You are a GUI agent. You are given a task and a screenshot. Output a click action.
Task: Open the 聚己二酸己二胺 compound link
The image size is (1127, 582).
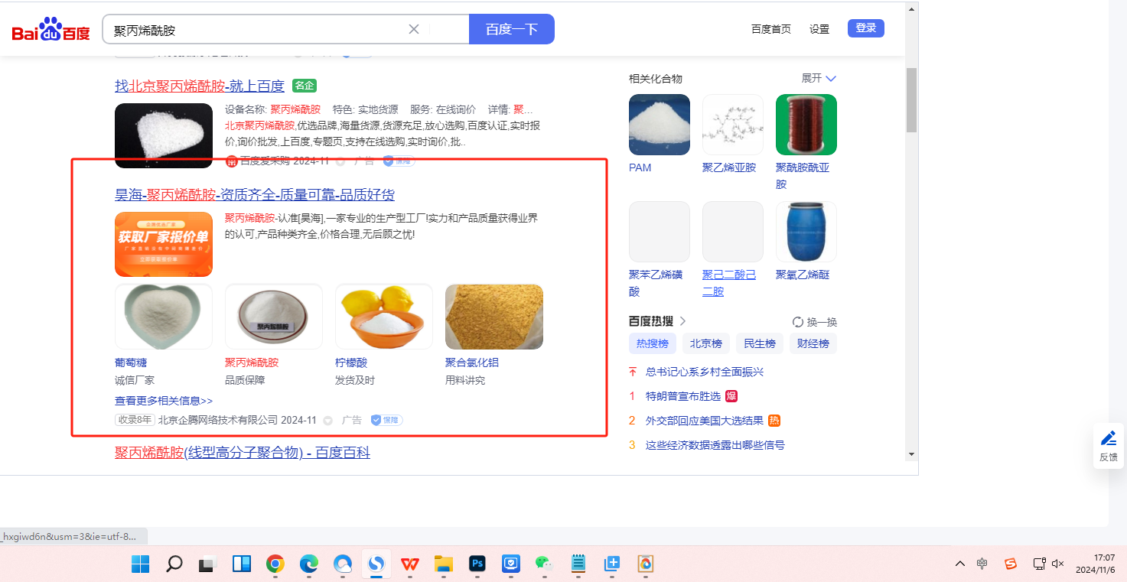[x=729, y=283]
